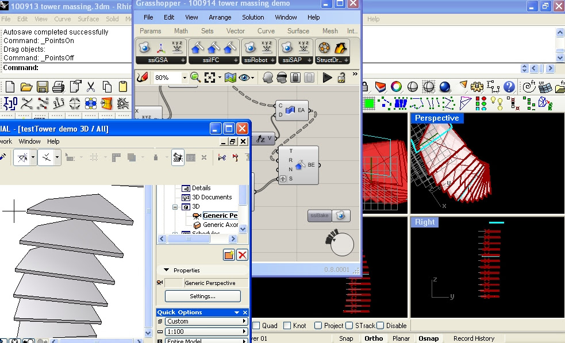
Task: Toggle the Disable osnap checkbox
Action: tap(380, 325)
